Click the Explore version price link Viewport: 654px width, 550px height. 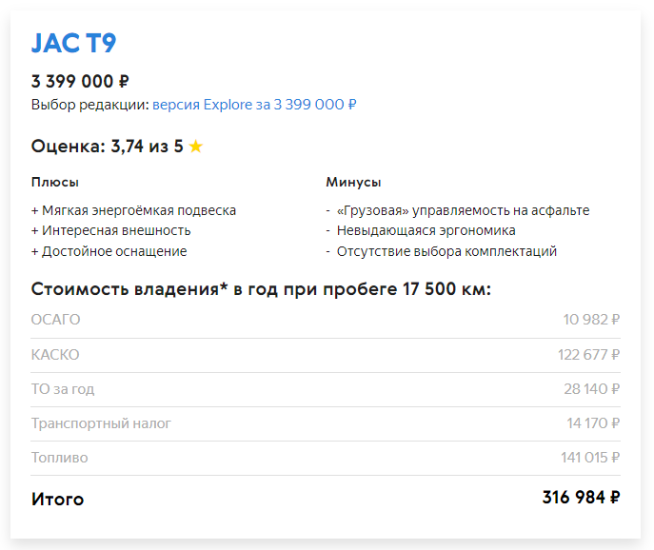point(254,105)
